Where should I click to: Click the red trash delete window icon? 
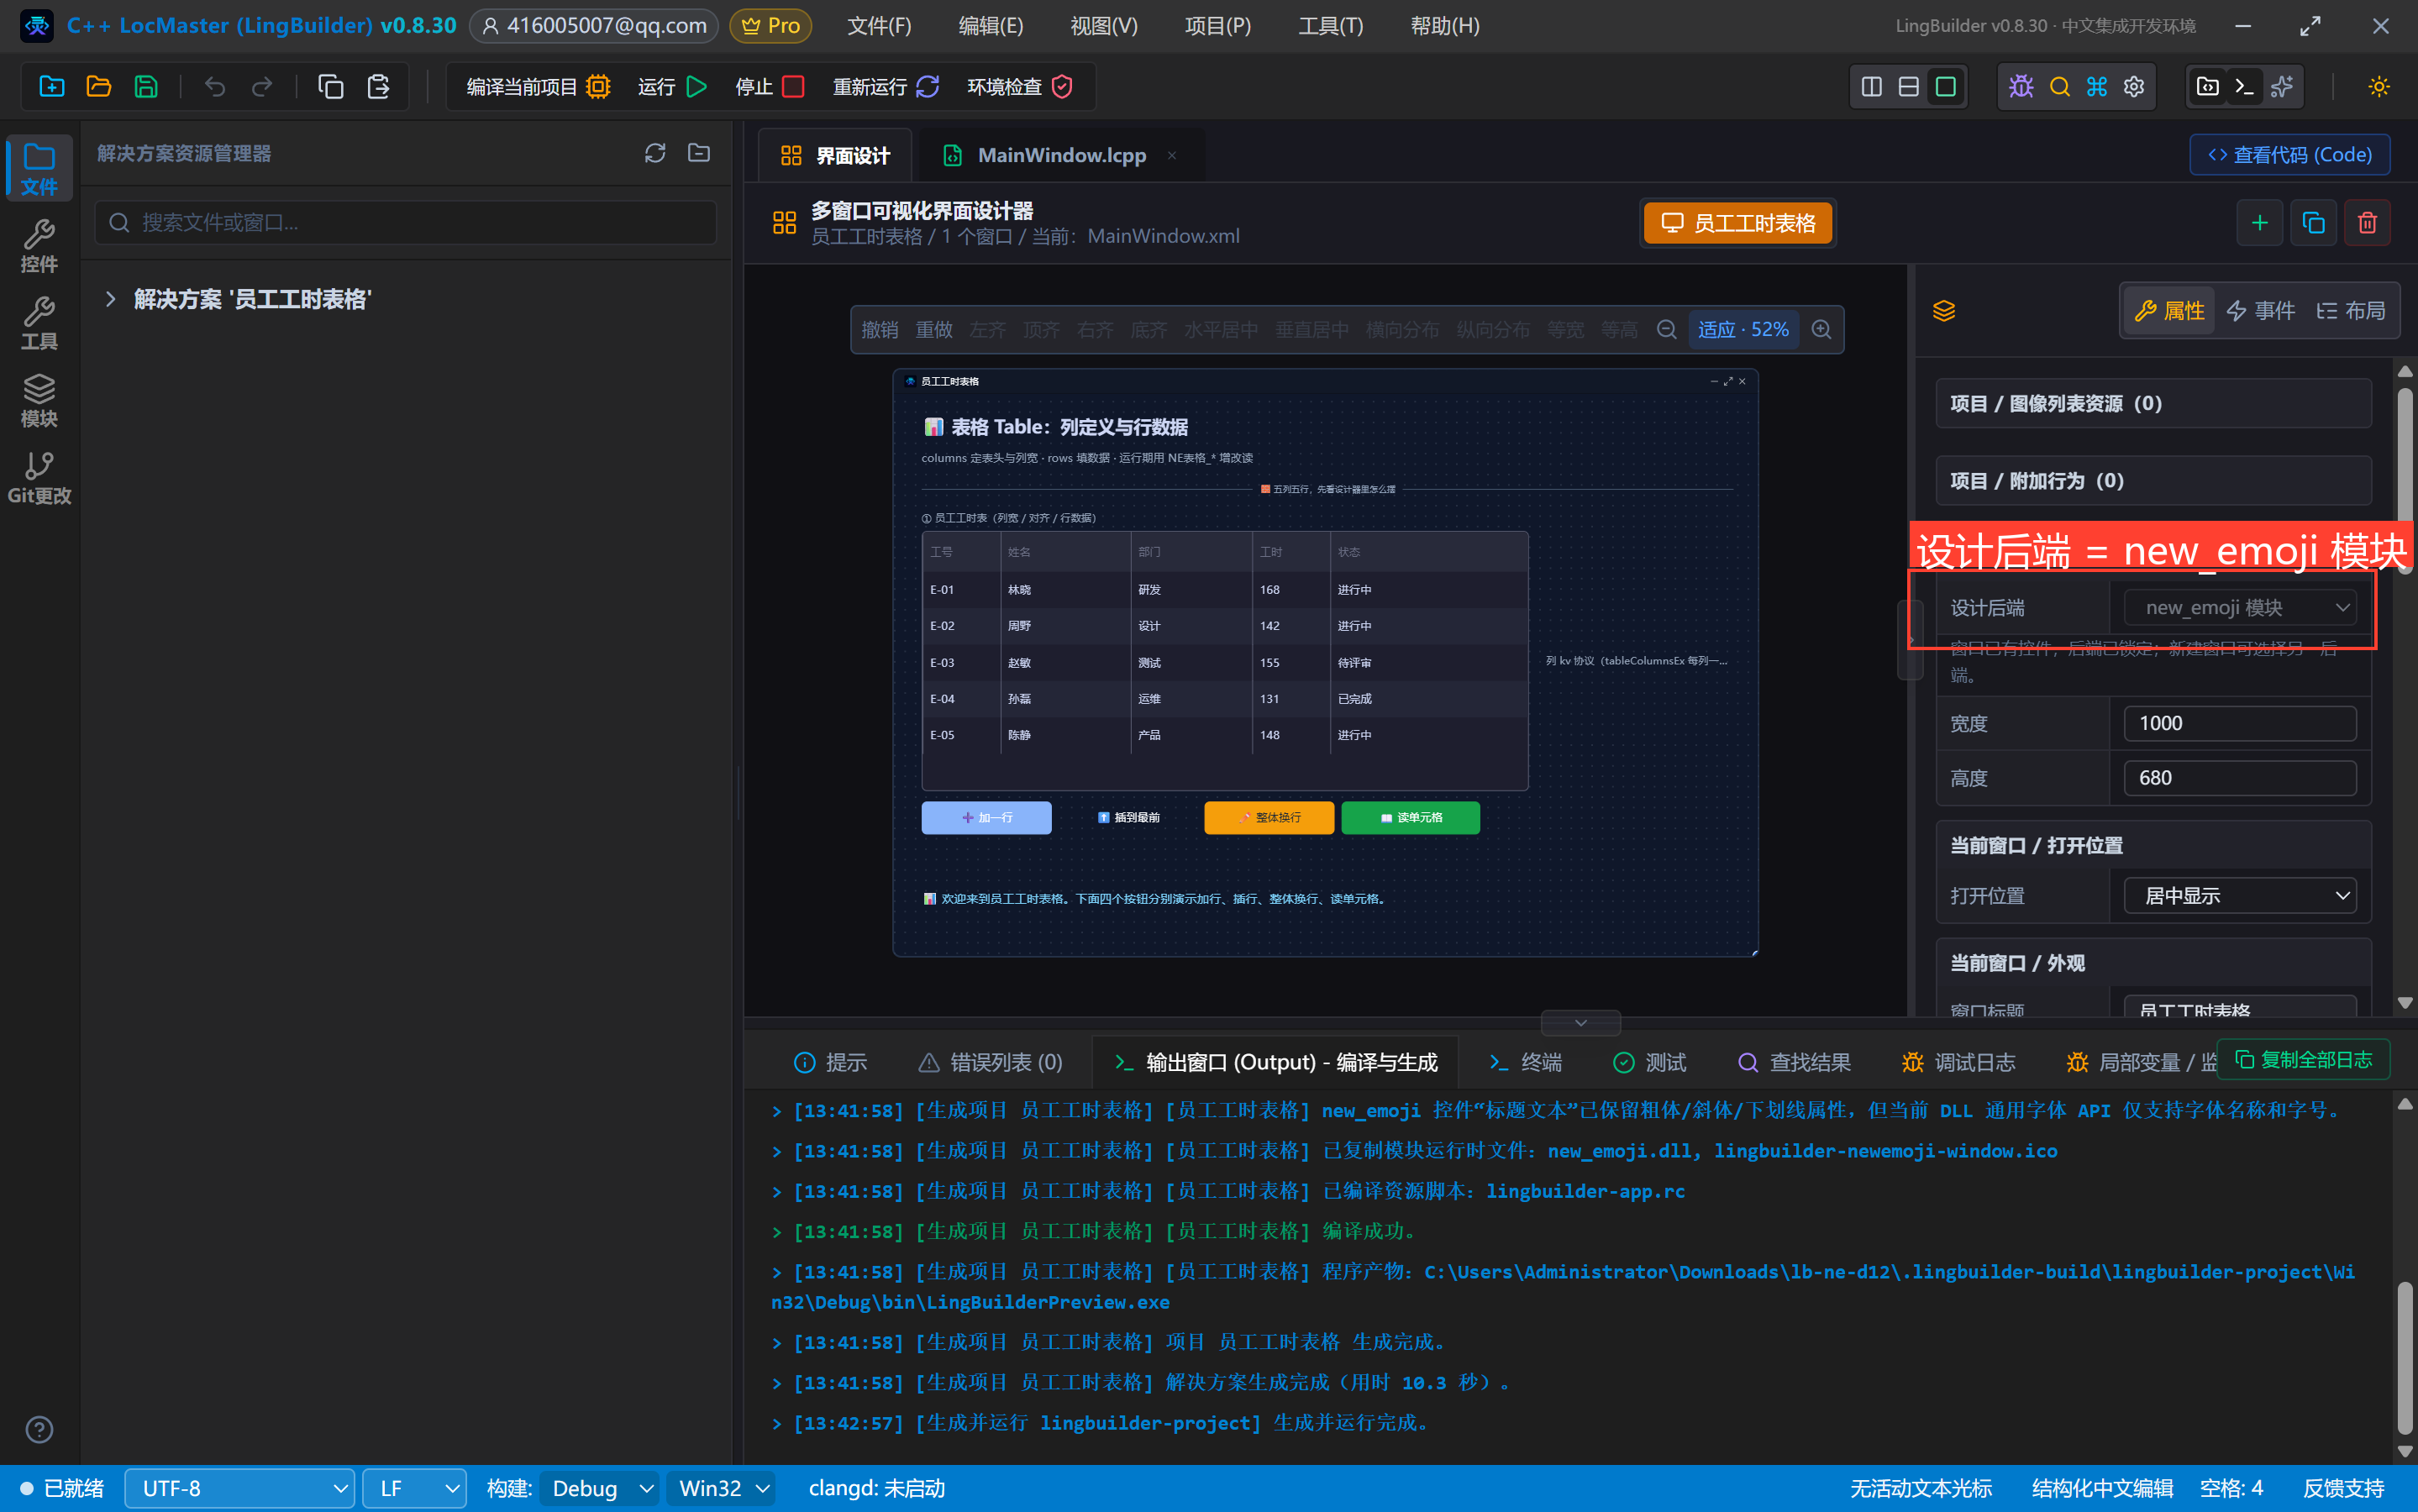pyautogui.click(x=2367, y=222)
